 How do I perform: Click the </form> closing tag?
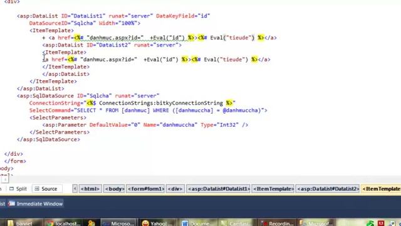pos(15,161)
